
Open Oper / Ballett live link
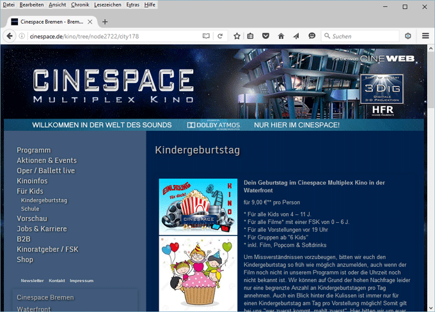click(x=46, y=170)
